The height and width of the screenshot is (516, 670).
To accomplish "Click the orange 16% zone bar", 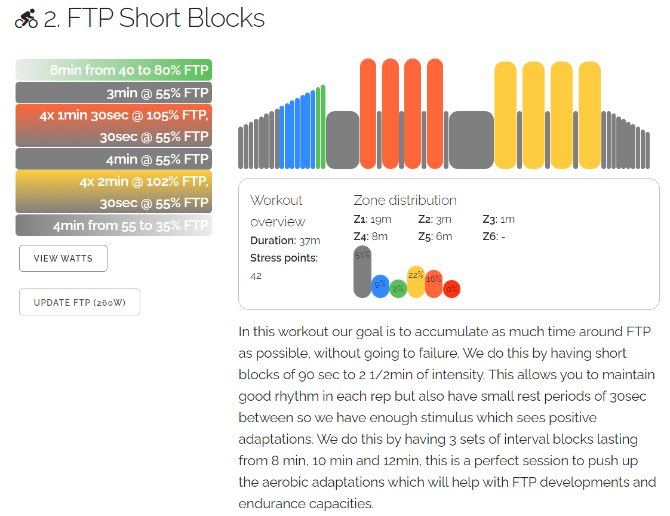I will point(434,283).
